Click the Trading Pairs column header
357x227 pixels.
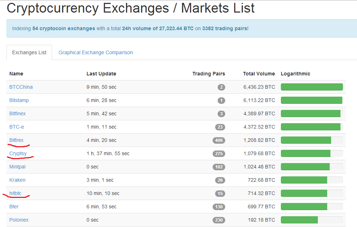coord(209,74)
